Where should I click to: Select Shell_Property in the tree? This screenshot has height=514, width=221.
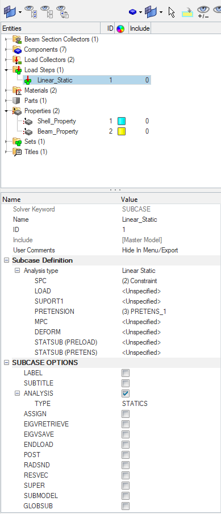pyautogui.click(x=57, y=121)
